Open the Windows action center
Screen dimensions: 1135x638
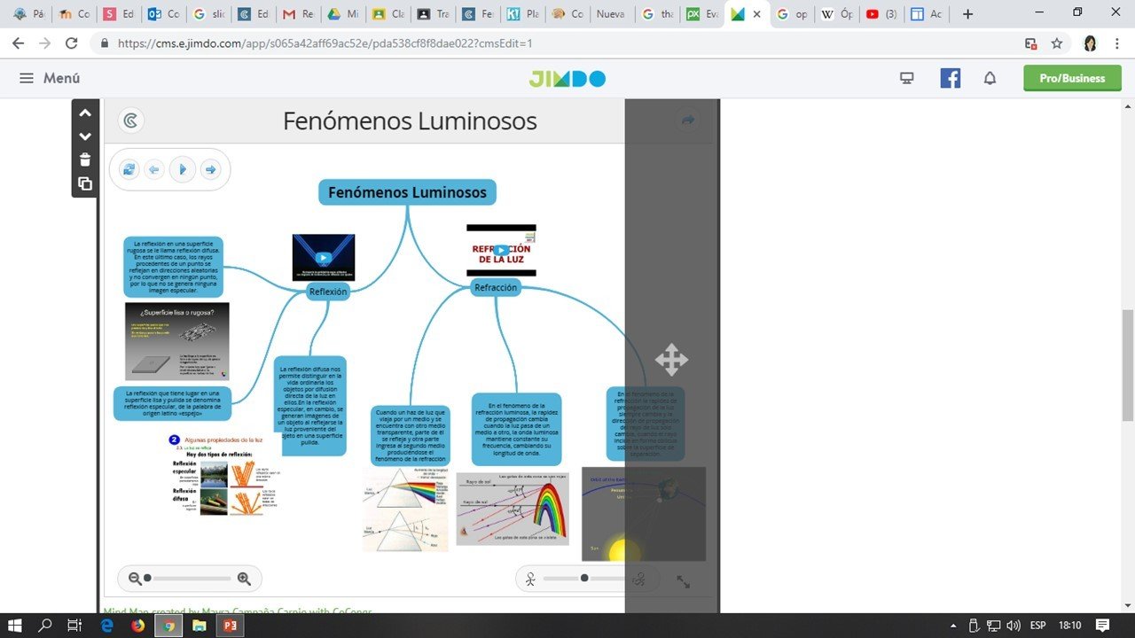pyautogui.click(x=1103, y=625)
